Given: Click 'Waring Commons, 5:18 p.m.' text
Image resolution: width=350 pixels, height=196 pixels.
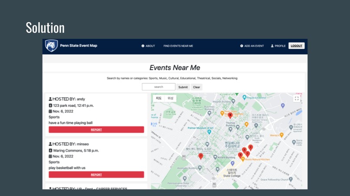Looking at the screenshot, I should click(76, 151).
